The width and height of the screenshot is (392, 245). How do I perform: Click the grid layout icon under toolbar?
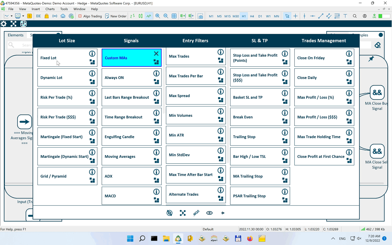click(23, 24)
